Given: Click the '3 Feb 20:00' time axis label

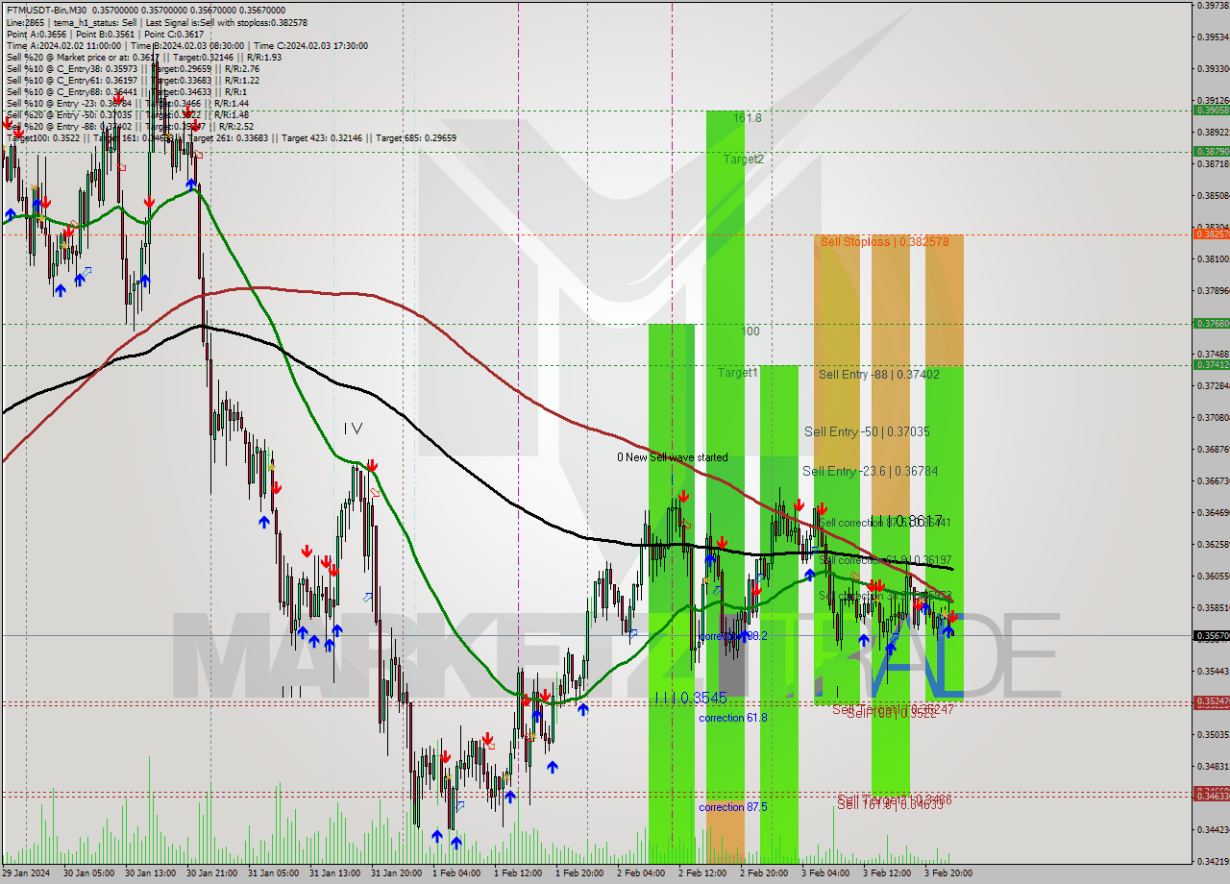Looking at the screenshot, I should point(949,873).
